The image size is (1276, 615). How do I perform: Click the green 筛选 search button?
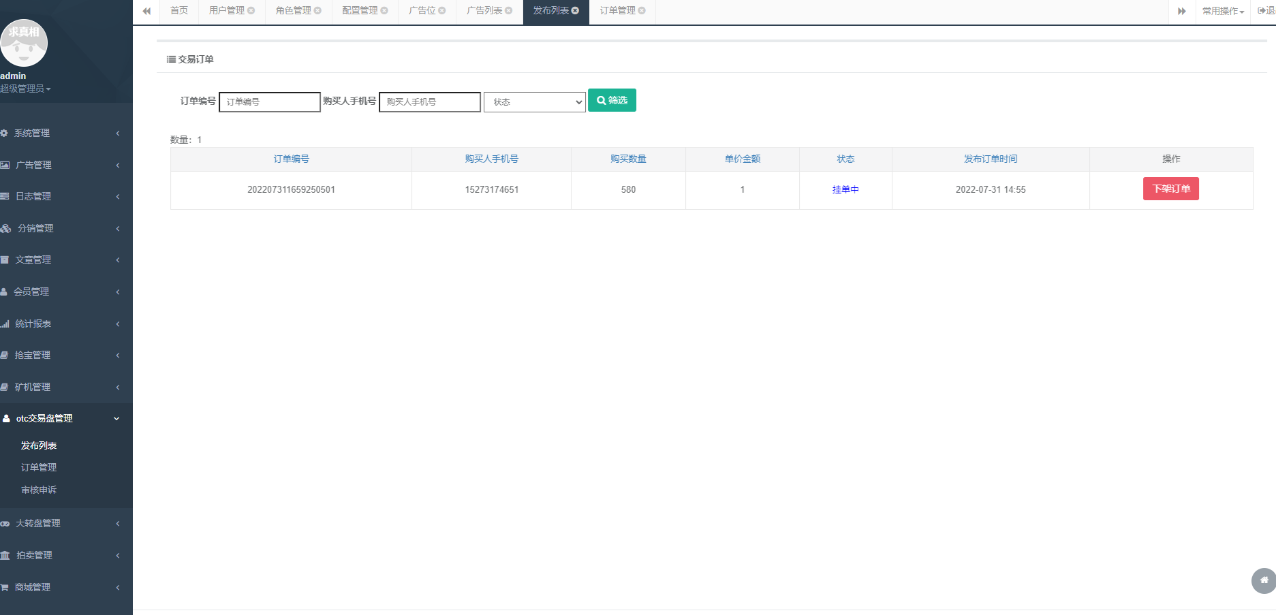[x=612, y=100]
